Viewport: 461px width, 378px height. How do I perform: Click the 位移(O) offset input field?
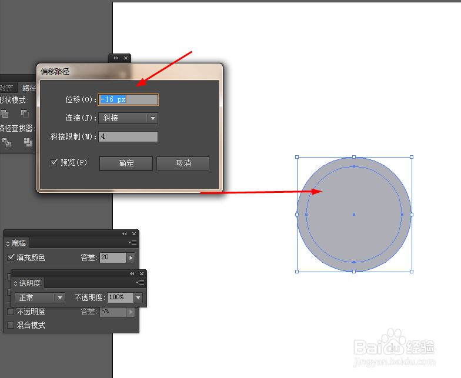pyautogui.click(x=128, y=100)
